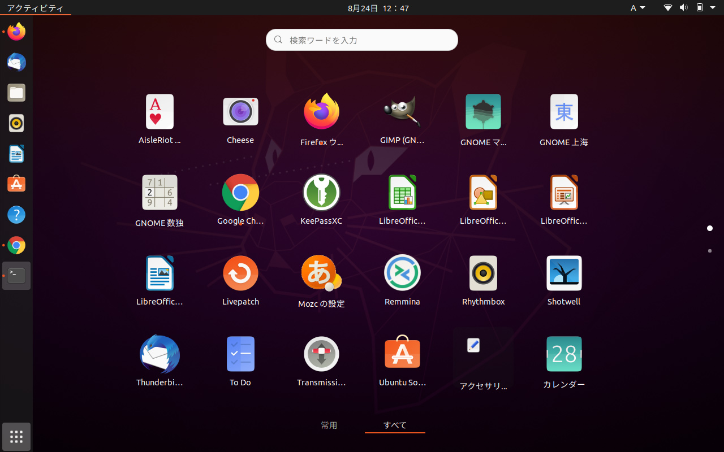
Task: Click the volume speaker icon
Action: [x=683, y=8]
